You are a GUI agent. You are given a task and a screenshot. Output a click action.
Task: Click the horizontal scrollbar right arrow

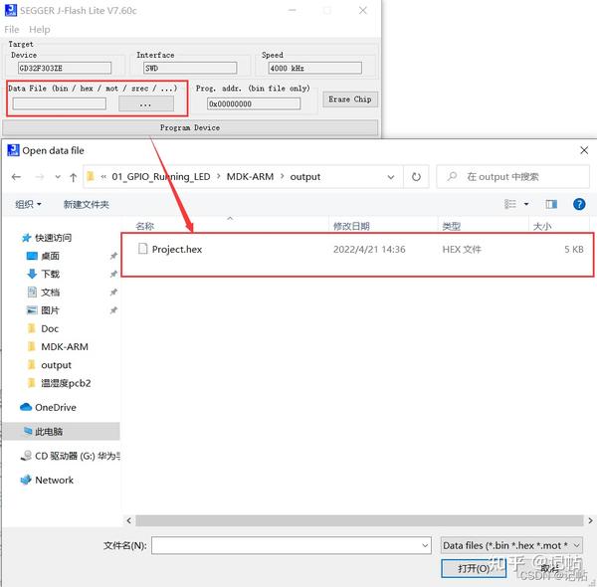[590, 520]
